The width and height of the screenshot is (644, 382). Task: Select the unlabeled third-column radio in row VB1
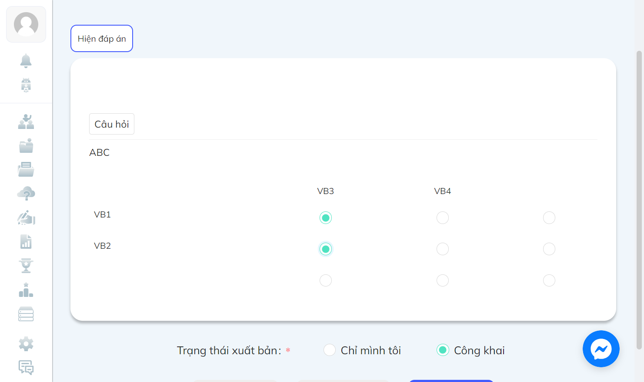tap(549, 217)
